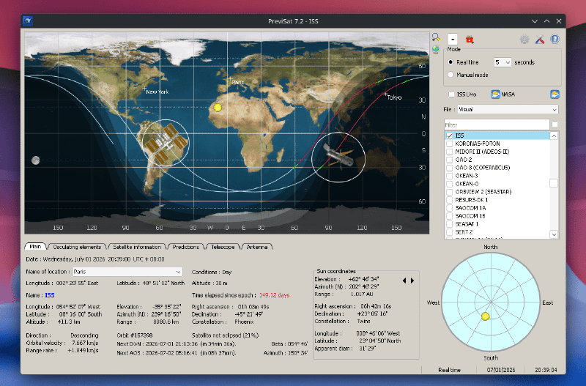The image size is (586, 386).
Task: Click the constellation value 'Phoenix'
Action: click(x=244, y=322)
